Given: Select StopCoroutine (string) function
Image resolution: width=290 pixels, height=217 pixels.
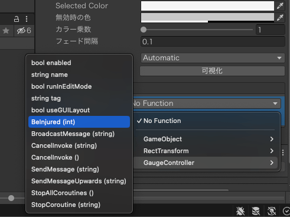Looking at the screenshot, I should 79,205.
